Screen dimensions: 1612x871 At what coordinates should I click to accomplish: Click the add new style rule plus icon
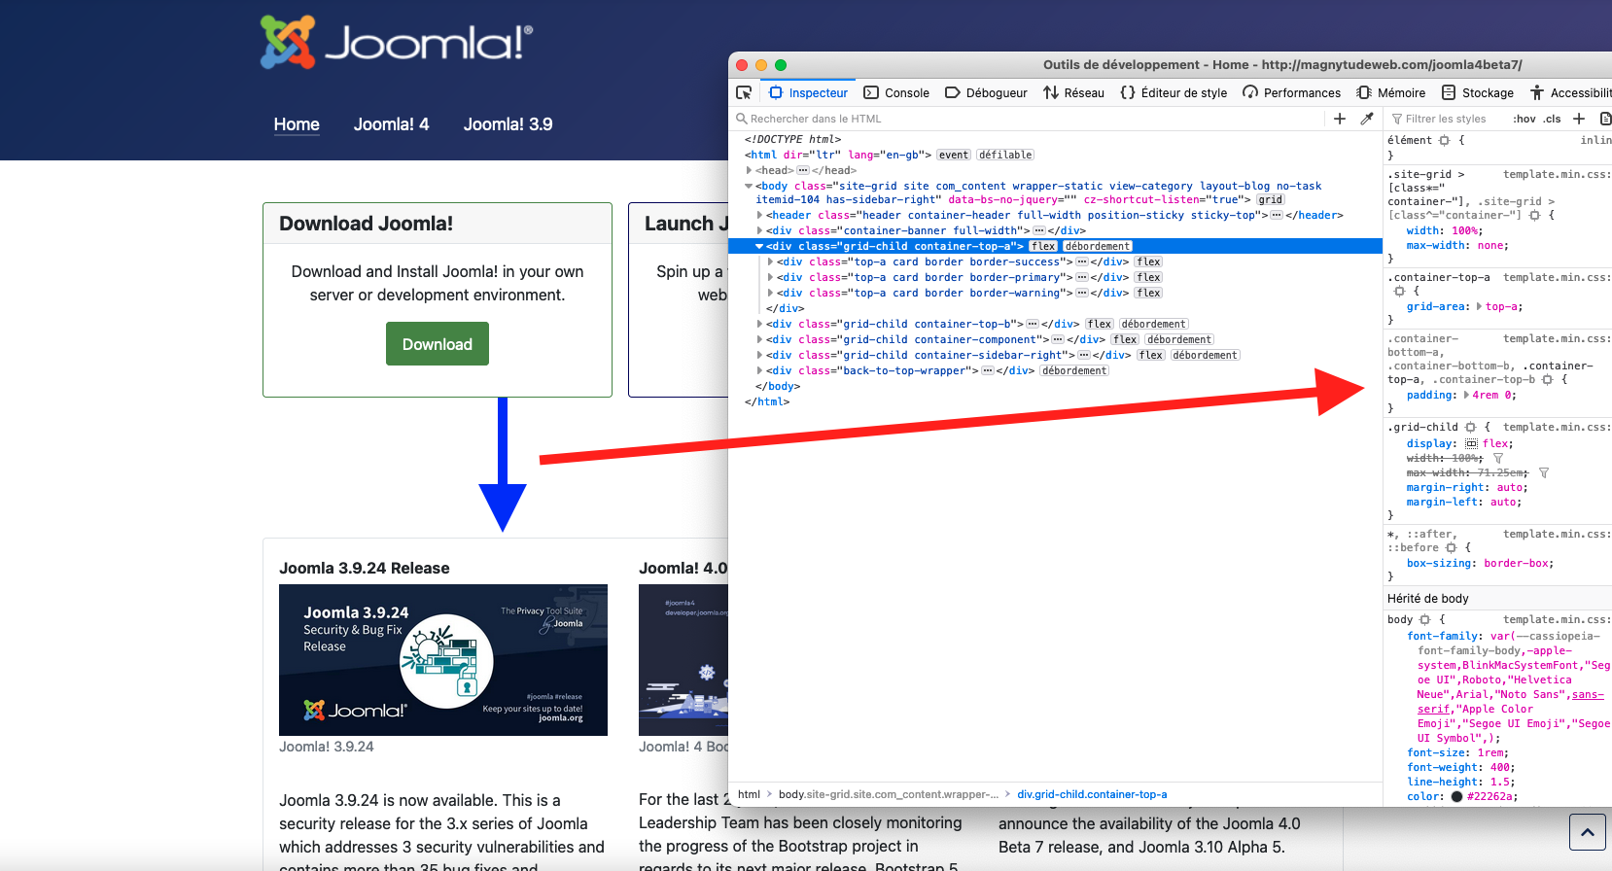pyautogui.click(x=1579, y=119)
